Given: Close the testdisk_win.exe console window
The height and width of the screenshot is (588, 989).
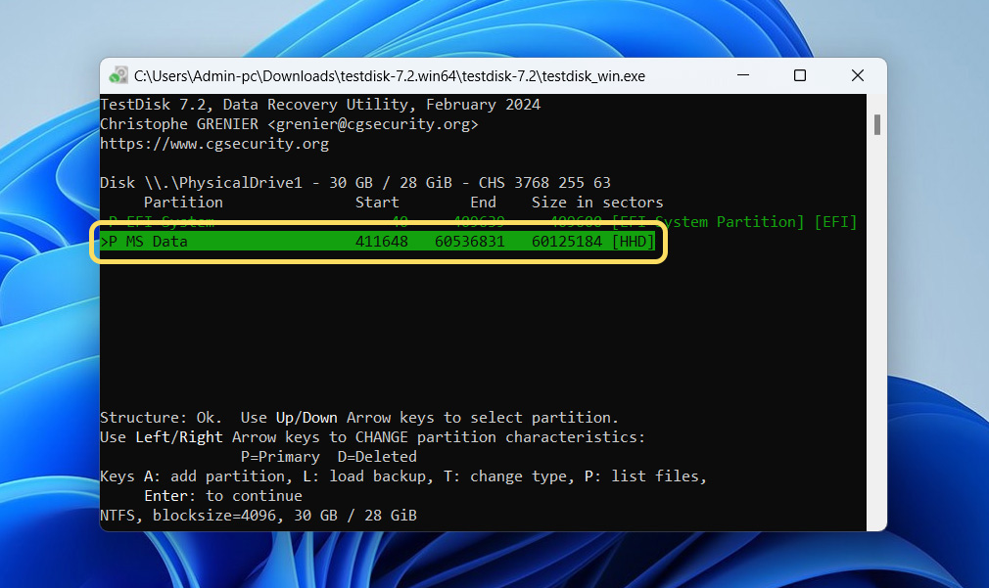Looking at the screenshot, I should click(857, 75).
